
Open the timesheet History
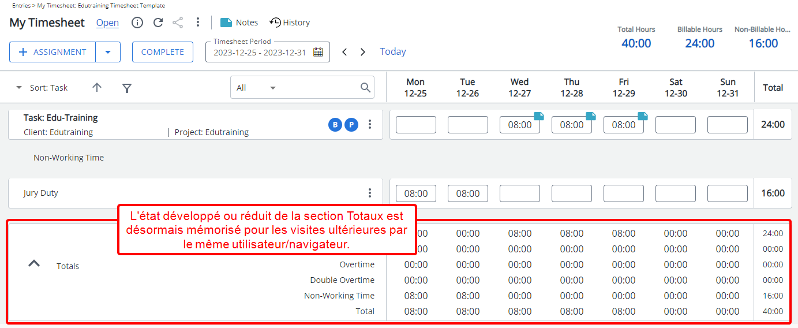pyautogui.click(x=290, y=23)
